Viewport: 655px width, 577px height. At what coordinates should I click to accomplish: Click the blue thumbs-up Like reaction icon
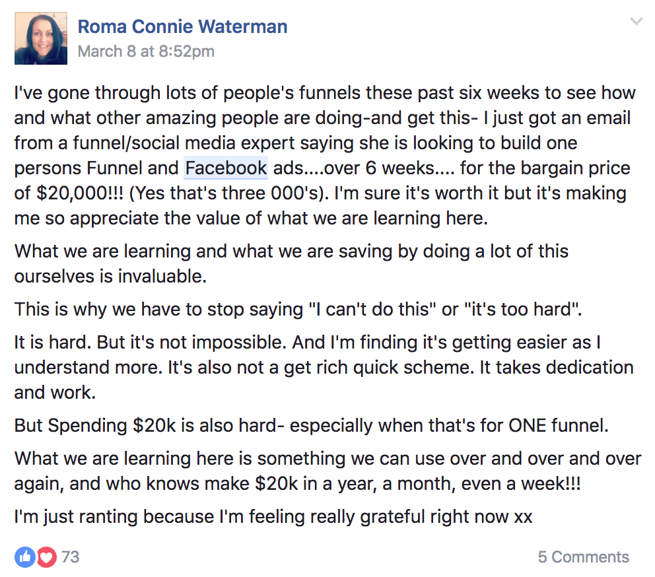(x=26, y=557)
